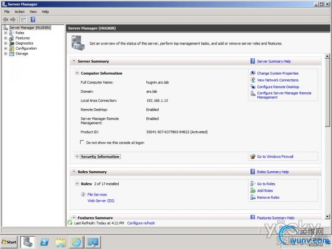Expand the Diagnostics tree node

coord(6,43)
